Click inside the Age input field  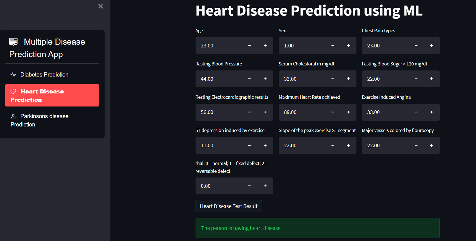click(x=219, y=45)
